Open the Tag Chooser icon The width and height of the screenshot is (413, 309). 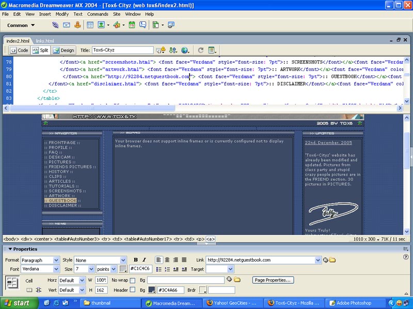click(x=171, y=25)
